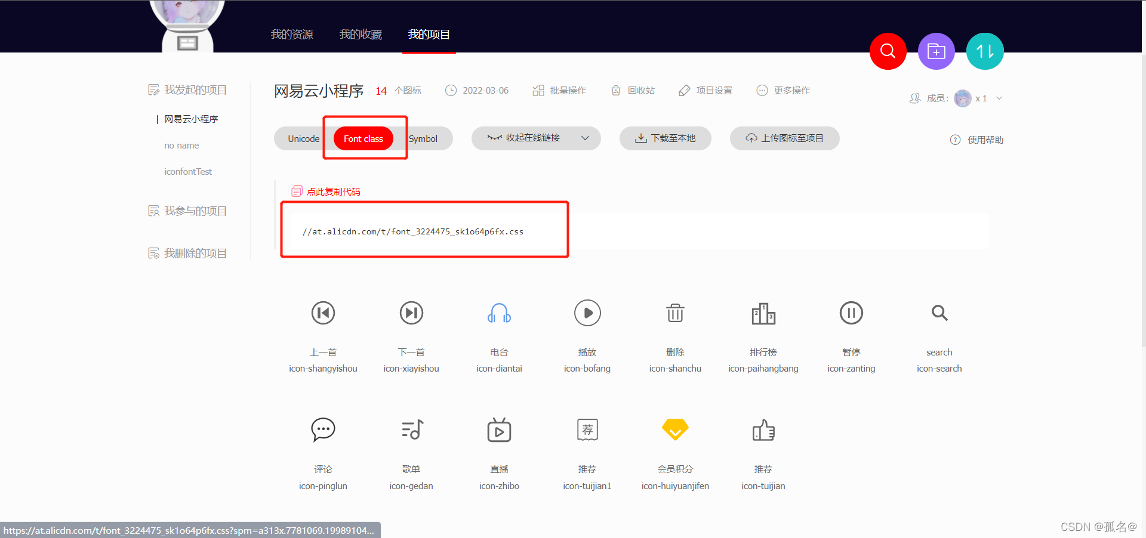Click the icon-xiayishou next track icon
Screen dimensions: 1146x538
coord(411,313)
